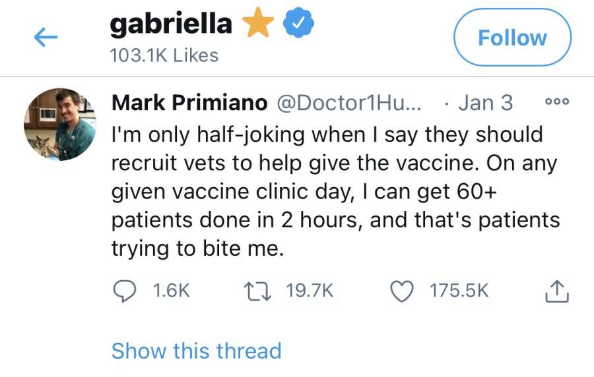This screenshot has height=377, width=594.
Task: Tap the back arrow icon
Action: (x=46, y=38)
